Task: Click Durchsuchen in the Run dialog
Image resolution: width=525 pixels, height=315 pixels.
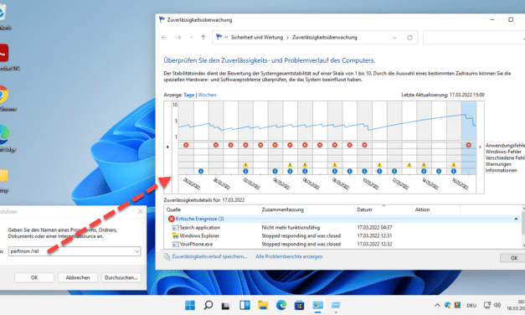Action: 121,277
